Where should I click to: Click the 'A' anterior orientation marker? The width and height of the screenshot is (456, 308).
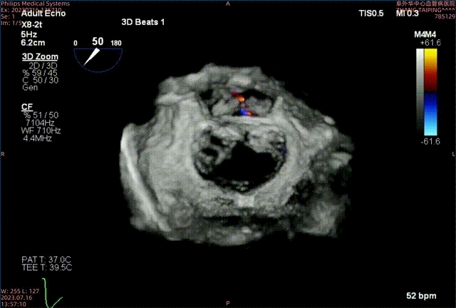point(227,4)
